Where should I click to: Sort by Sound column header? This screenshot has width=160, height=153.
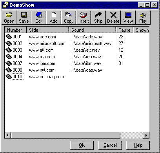point(93,30)
